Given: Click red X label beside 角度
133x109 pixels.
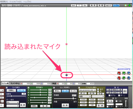Looking at the screenshot, I should tap(58, 83).
